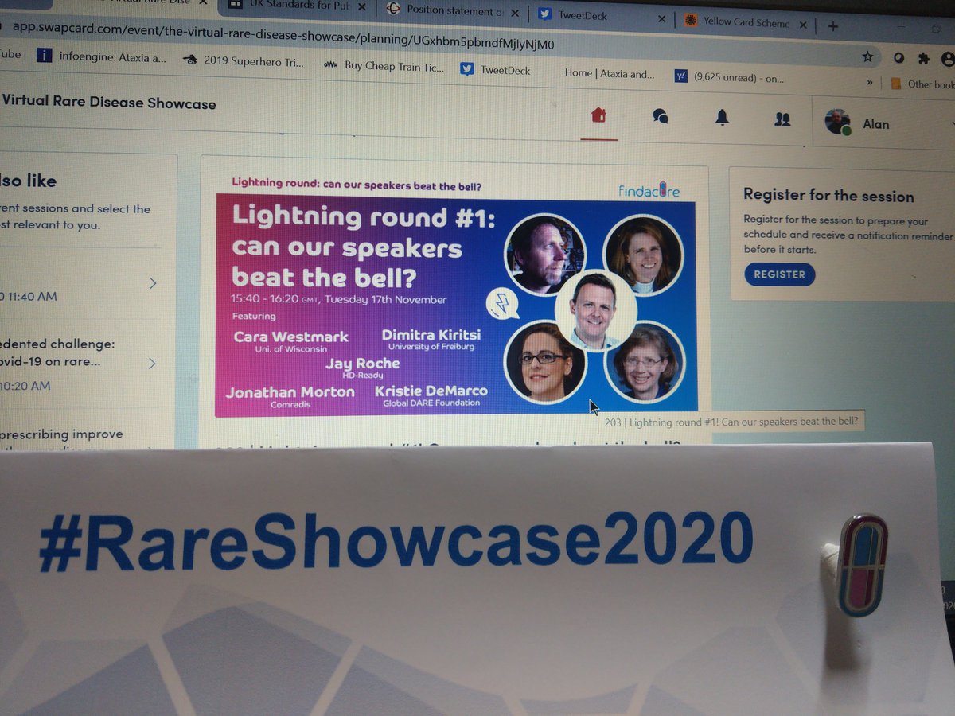
Task: Click the lightning bolt speech bubble icon
Action: coord(502,303)
